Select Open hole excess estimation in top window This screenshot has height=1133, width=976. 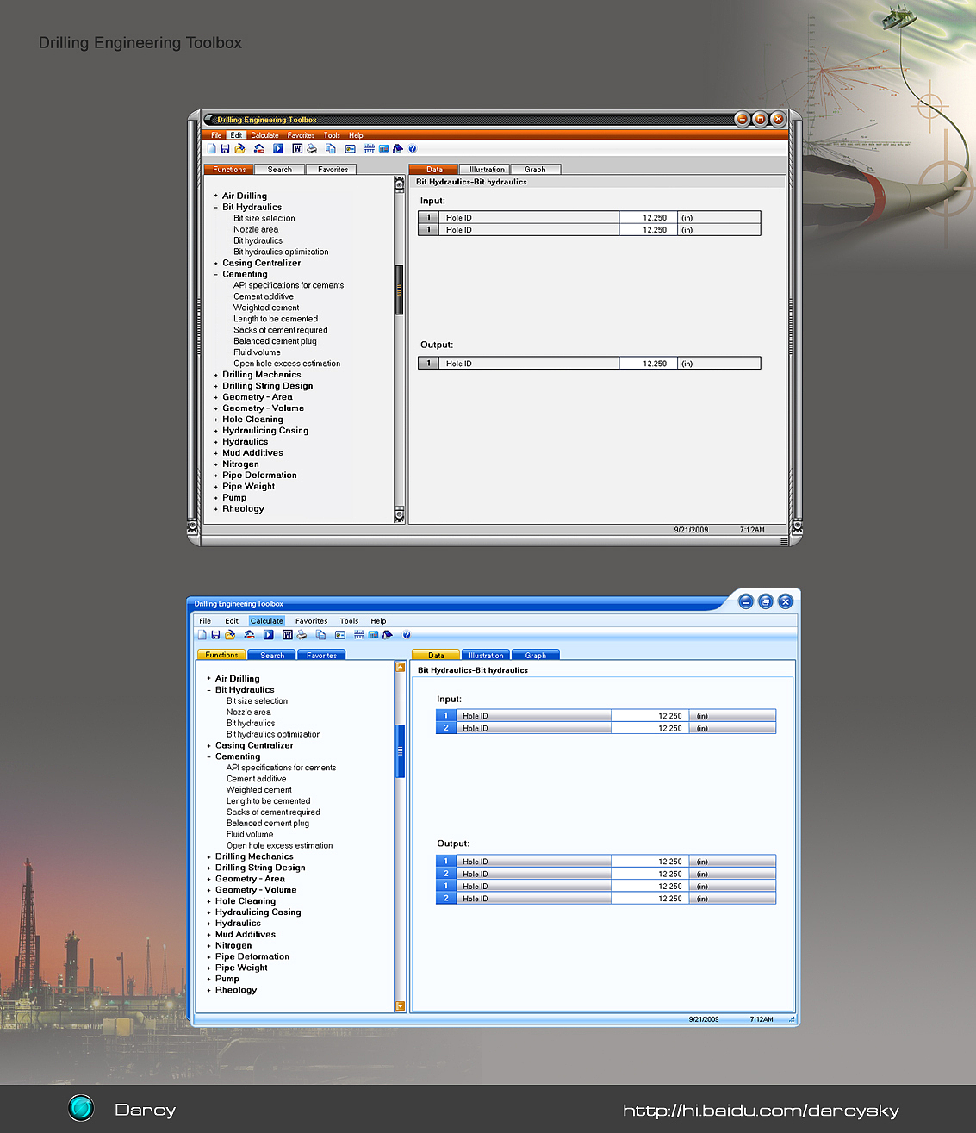click(x=287, y=364)
